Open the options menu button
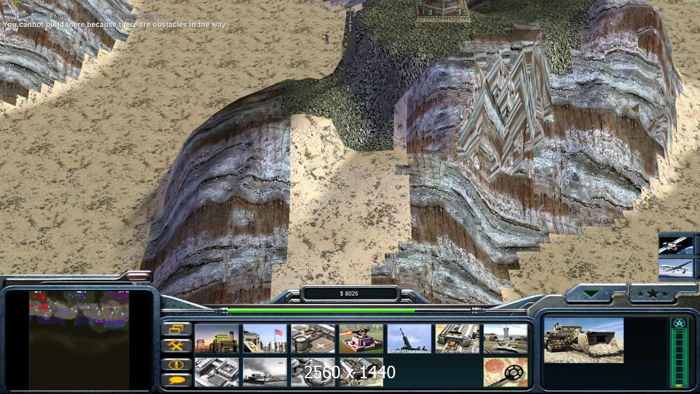700x394 pixels. coord(177,329)
